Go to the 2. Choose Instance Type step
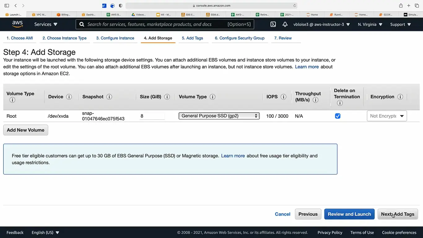423x238 pixels. tap(64, 38)
